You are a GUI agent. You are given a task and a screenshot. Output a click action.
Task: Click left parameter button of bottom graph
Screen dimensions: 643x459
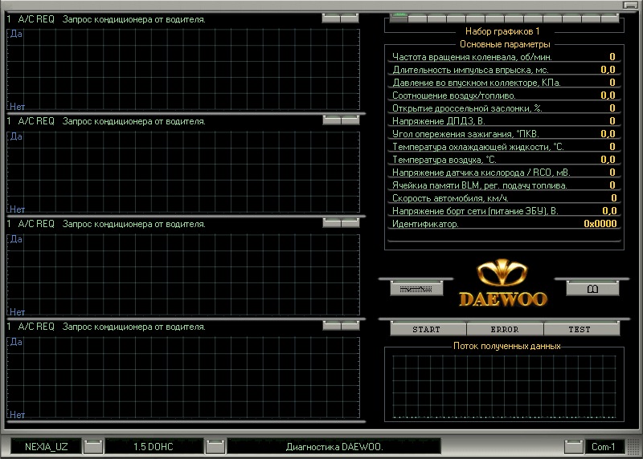pyautogui.click(x=332, y=325)
